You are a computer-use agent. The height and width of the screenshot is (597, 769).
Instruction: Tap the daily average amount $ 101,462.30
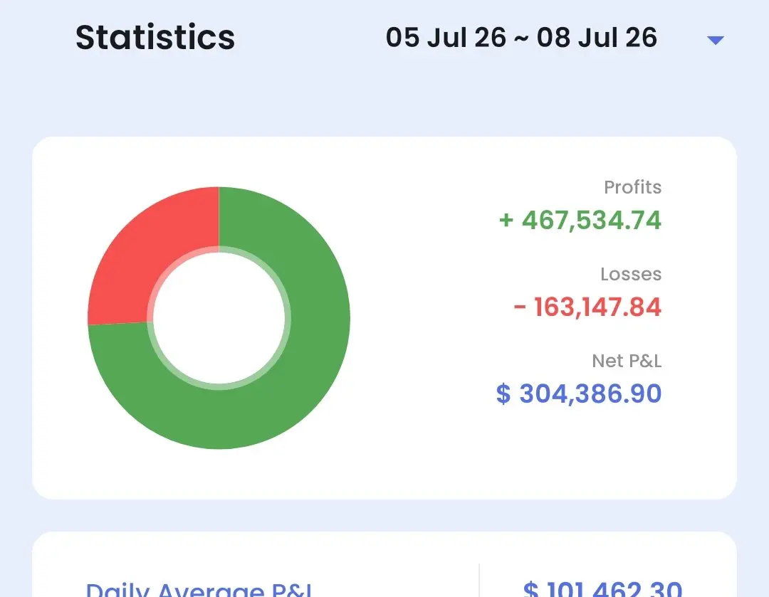[x=602, y=588]
